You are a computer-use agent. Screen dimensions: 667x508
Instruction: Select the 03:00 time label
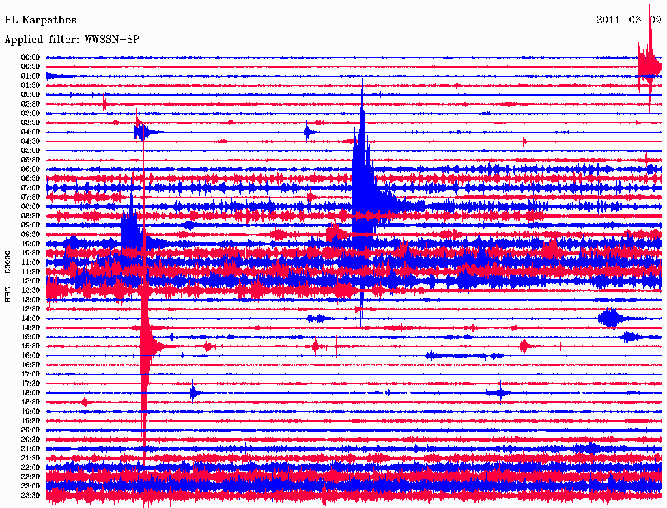pos(30,113)
